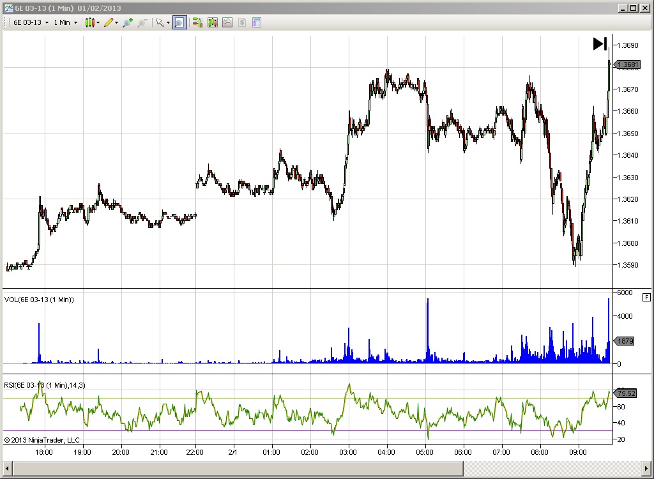This screenshot has width=654, height=479.
Task: Open the 6E 03-13 instrument dropdown
Action: 31,22
